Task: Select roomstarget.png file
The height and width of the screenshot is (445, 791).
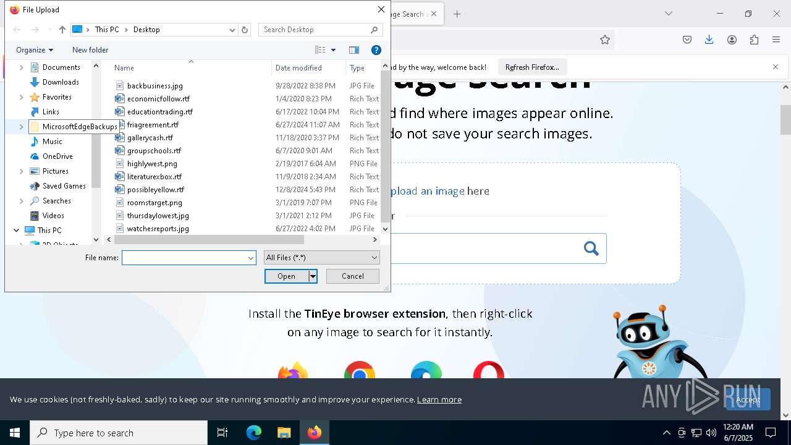Action: [x=154, y=203]
